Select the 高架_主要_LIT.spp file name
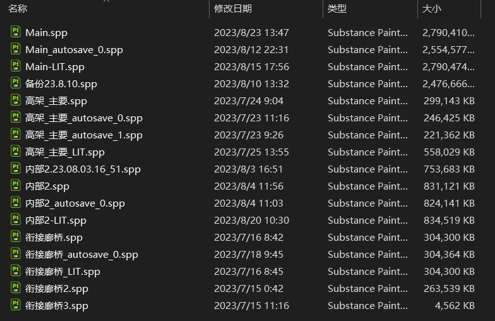Viewport: 495px width, 321px height. [x=65, y=152]
